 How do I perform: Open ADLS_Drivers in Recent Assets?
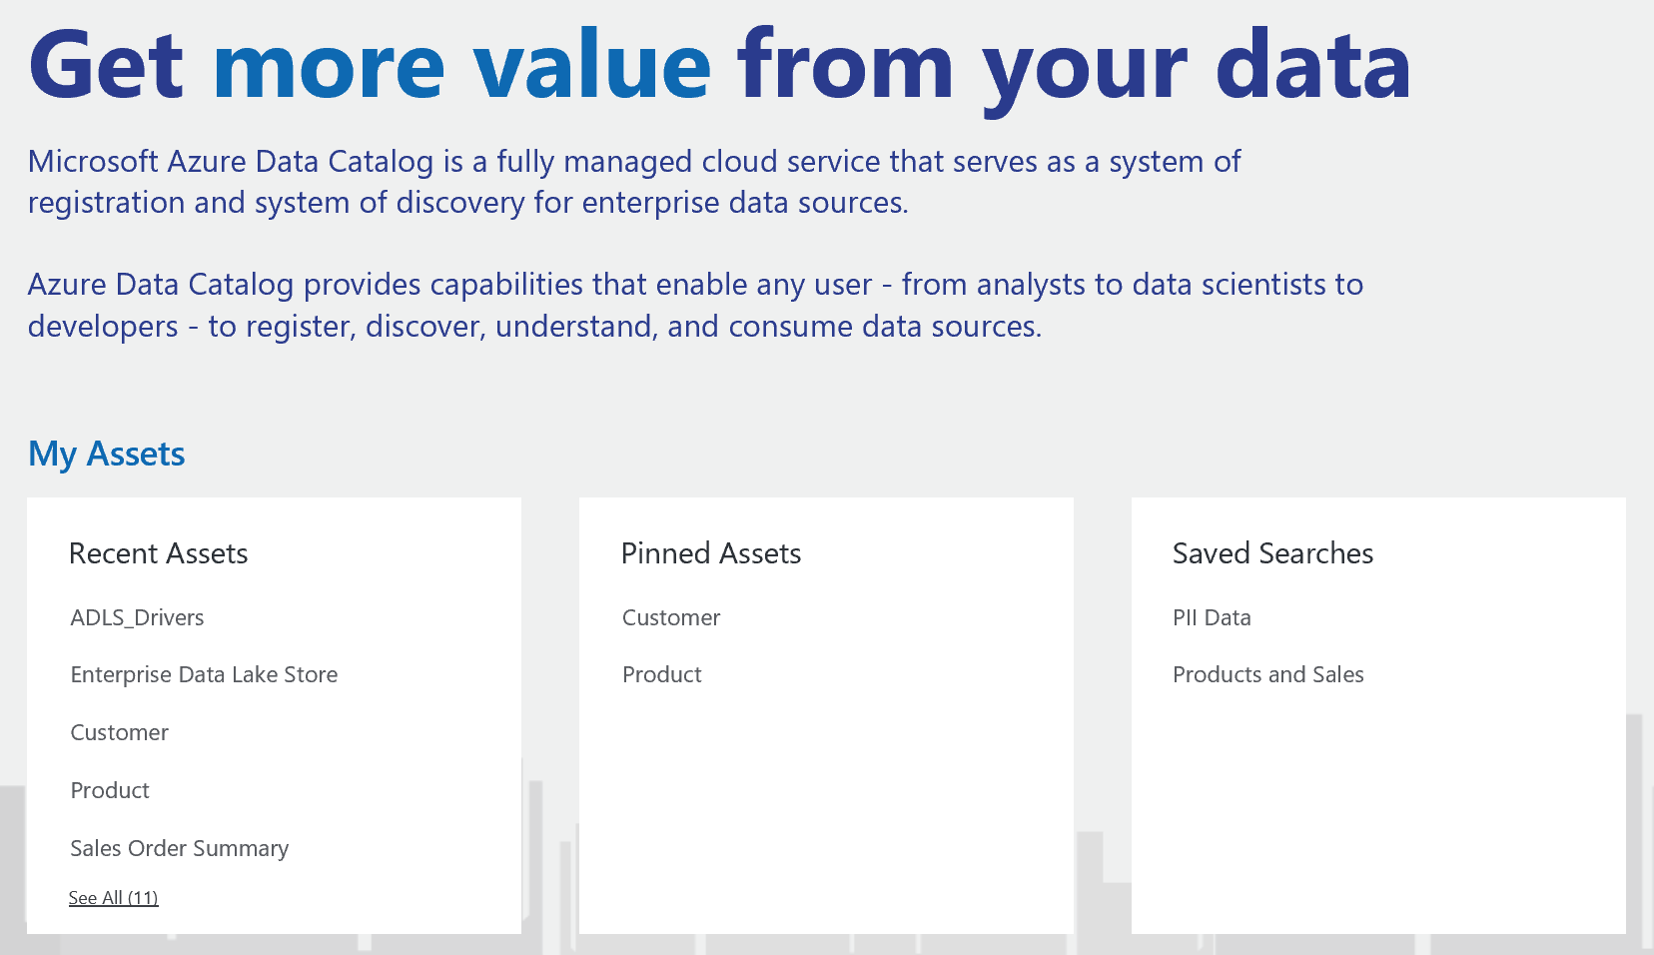(x=137, y=617)
